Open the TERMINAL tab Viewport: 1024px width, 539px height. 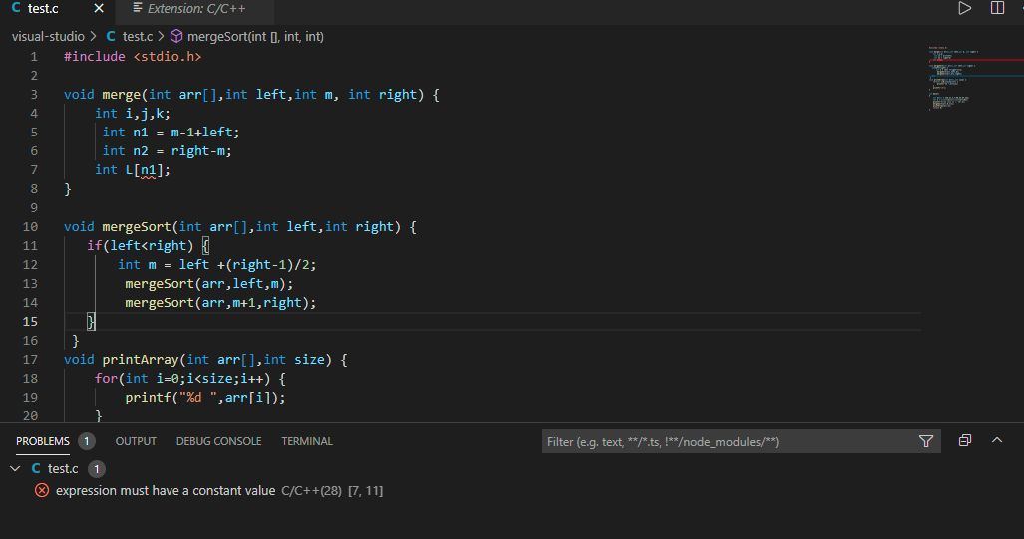tap(307, 441)
